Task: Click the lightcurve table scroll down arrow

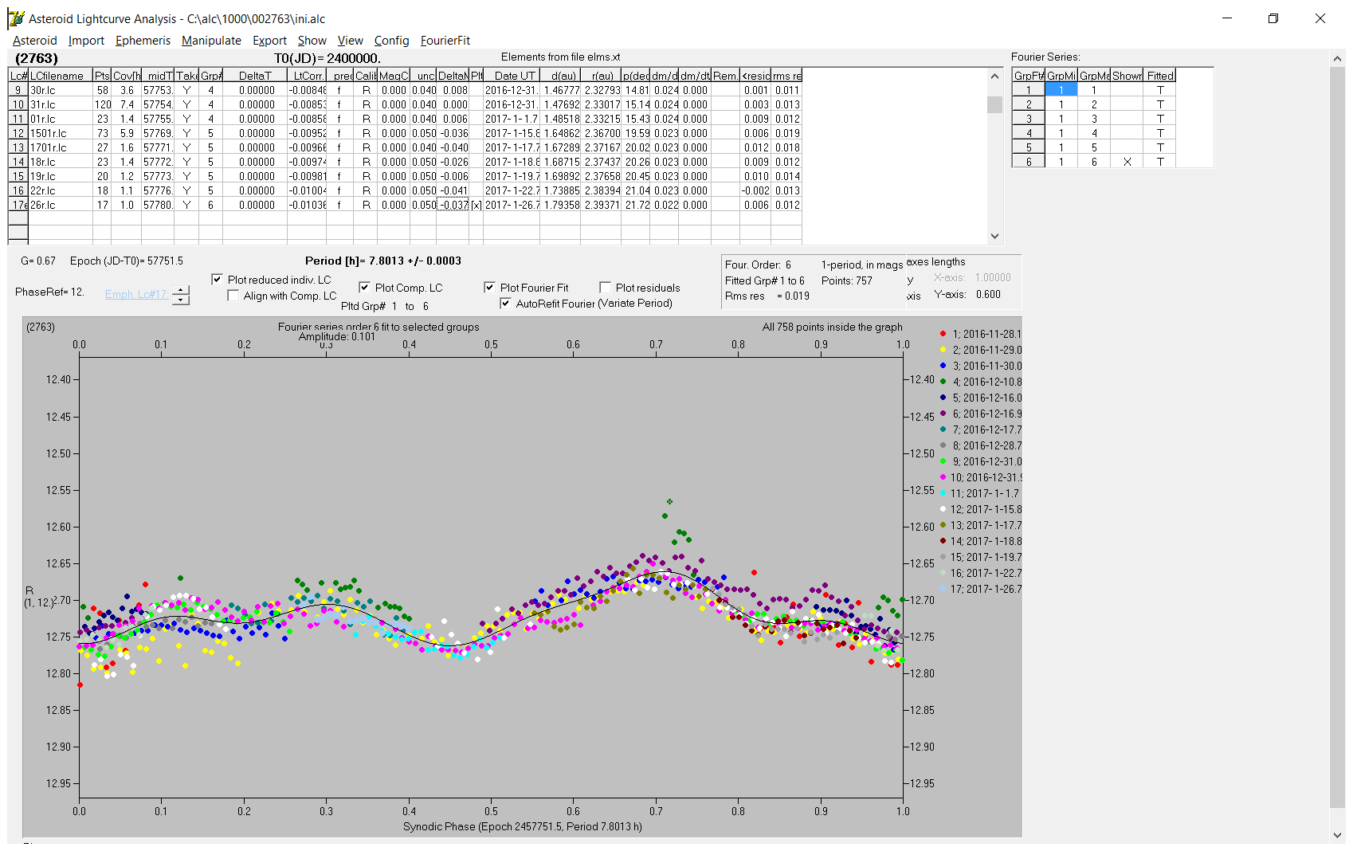Action: (994, 236)
